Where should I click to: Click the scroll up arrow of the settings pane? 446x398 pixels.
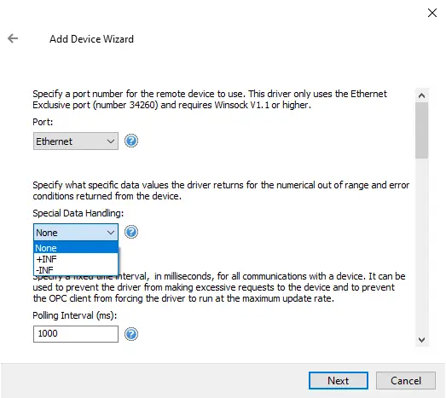coord(421,95)
